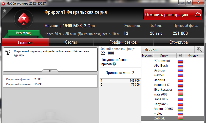The image size is (206, 123).
Task: Select player 77sunwest
Action: [173, 61]
